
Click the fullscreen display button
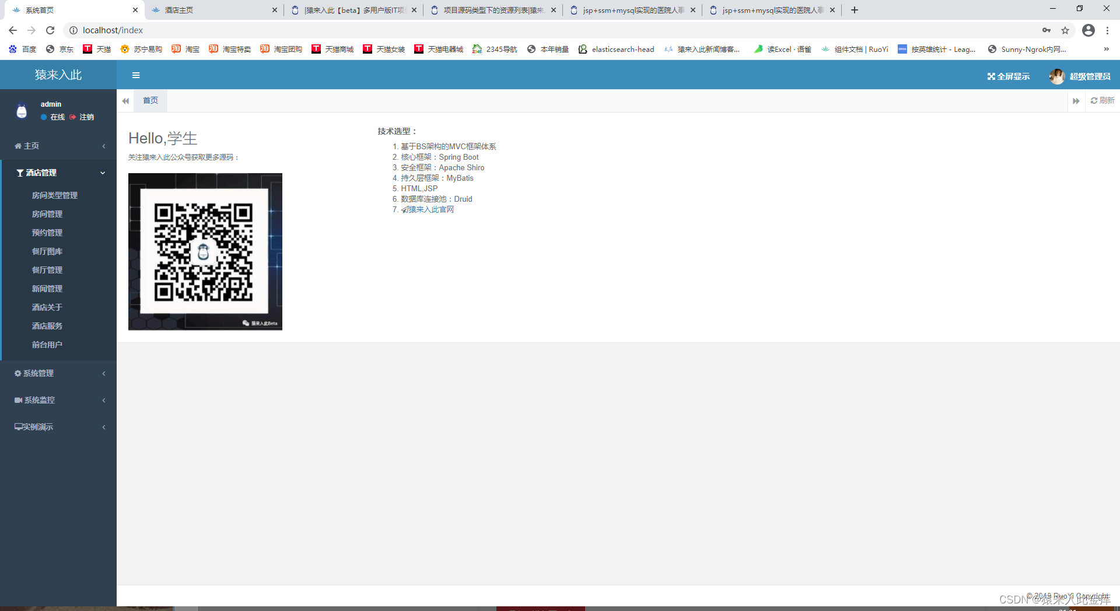(1008, 76)
